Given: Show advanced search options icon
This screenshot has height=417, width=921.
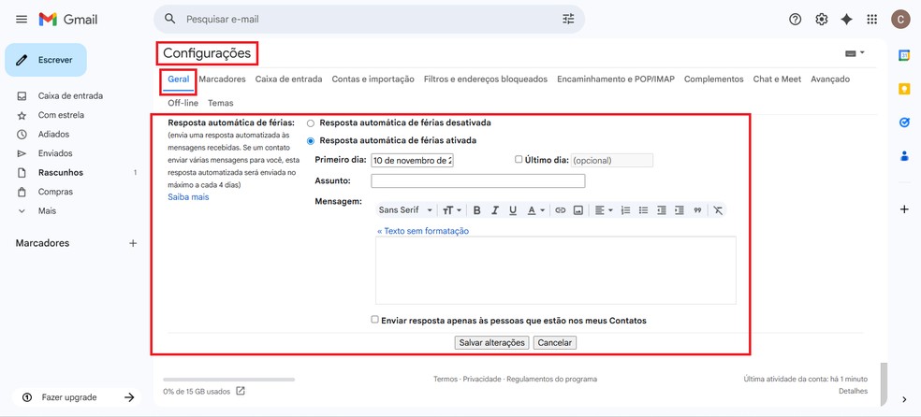Looking at the screenshot, I should [x=568, y=19].
